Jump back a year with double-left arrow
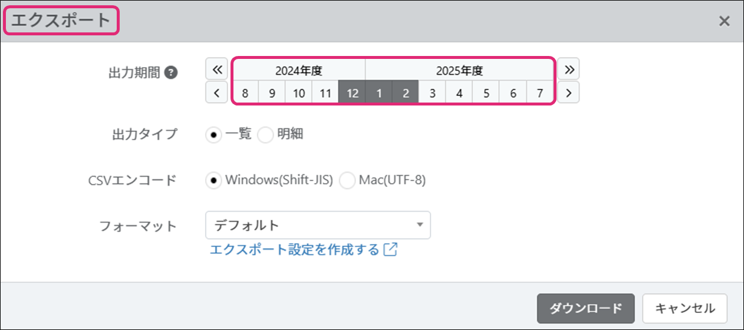 216,70
